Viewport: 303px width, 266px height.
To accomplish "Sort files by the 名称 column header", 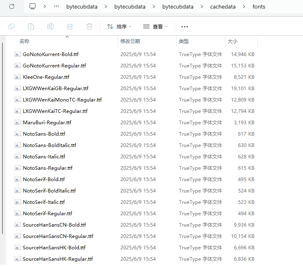I will 24,41.
